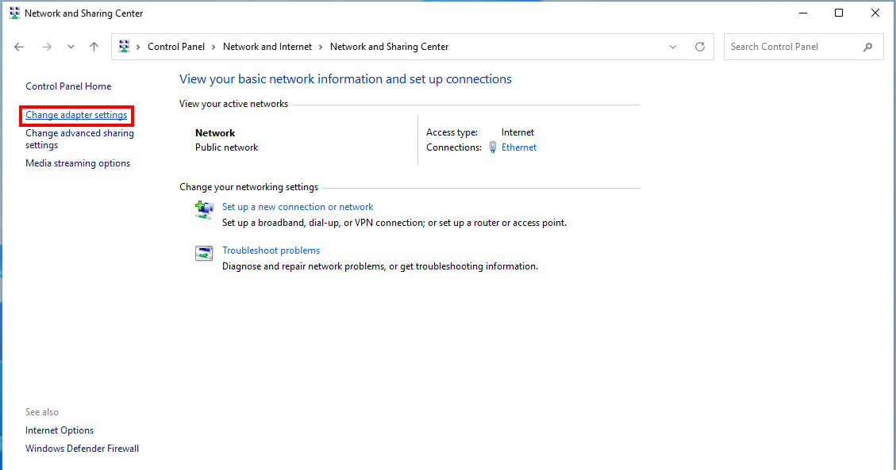Viewport: 896px width, 470px height.
Task: Click the Forward navigation arrow
Action: coord(46,47)
